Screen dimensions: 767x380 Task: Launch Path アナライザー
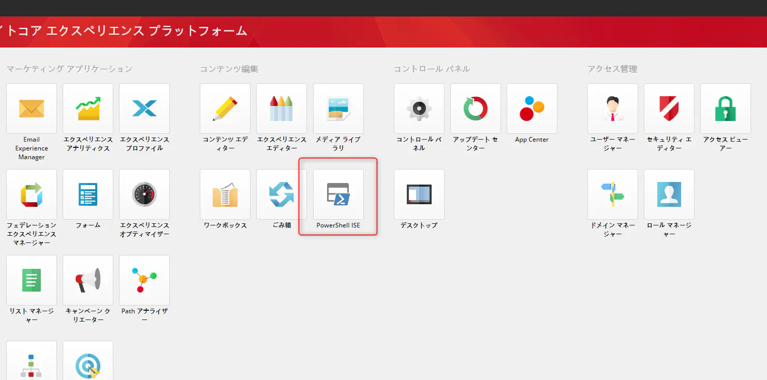tap(144, 280)
